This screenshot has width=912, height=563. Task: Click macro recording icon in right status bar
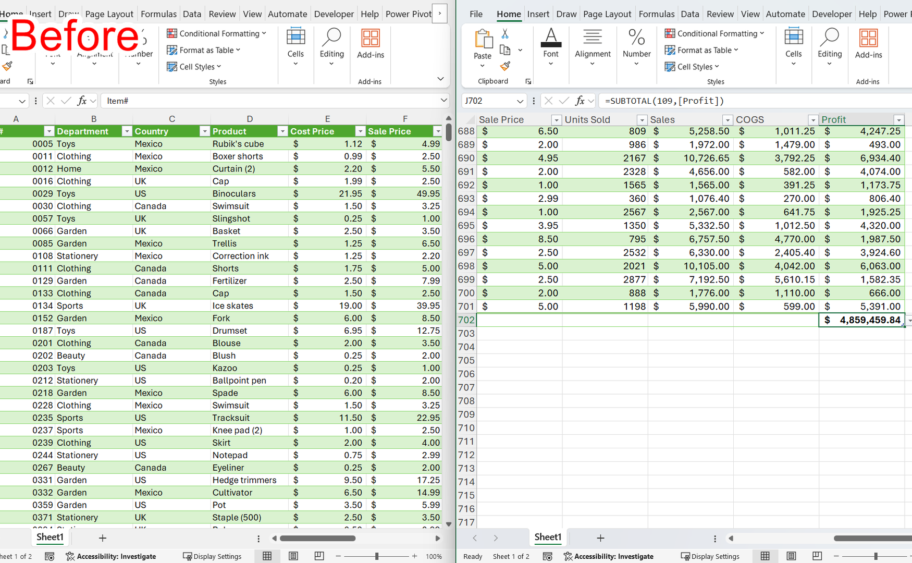click(x=547, y=556)
